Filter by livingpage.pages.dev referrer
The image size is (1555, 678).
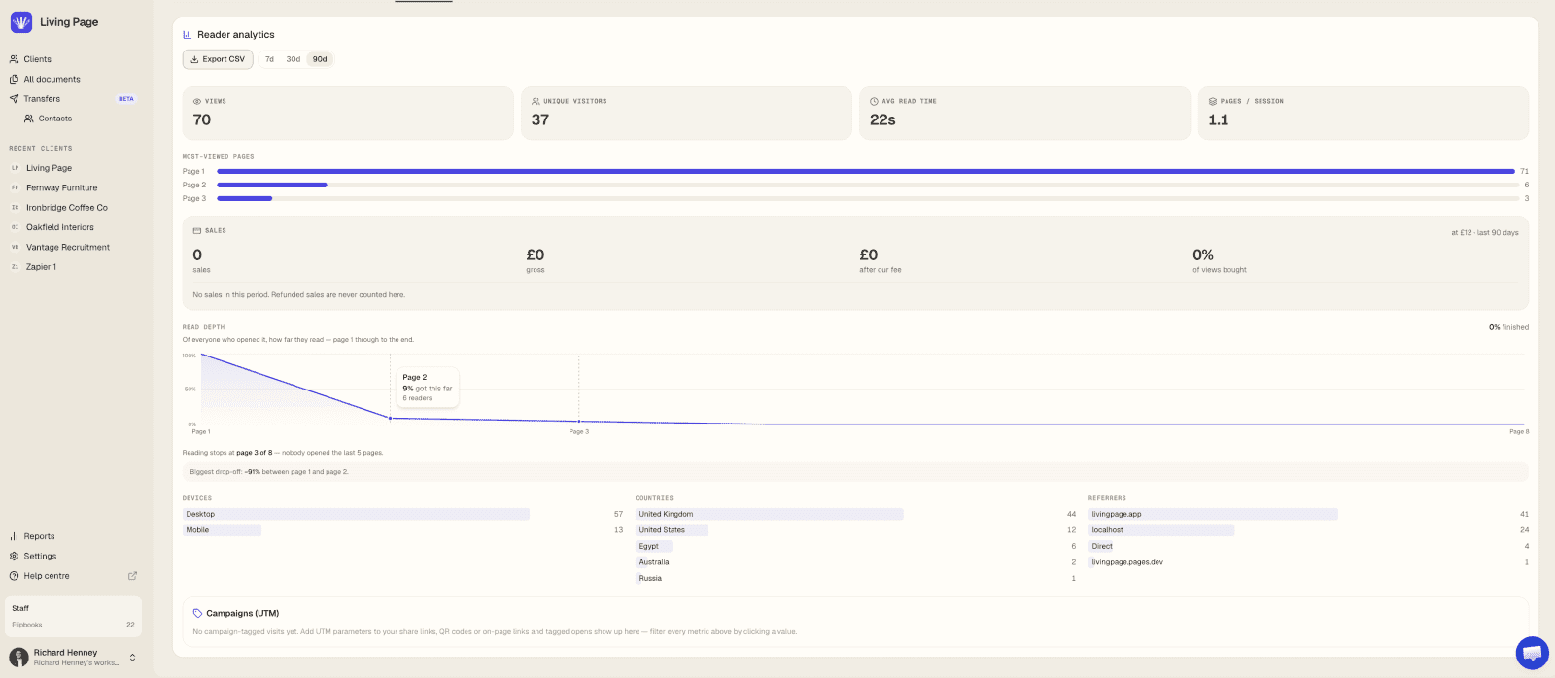[x=1308, y=562]
